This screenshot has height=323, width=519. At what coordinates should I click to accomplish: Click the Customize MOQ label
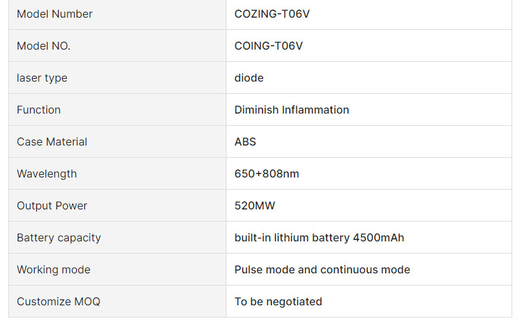click(x=58, y=302)
